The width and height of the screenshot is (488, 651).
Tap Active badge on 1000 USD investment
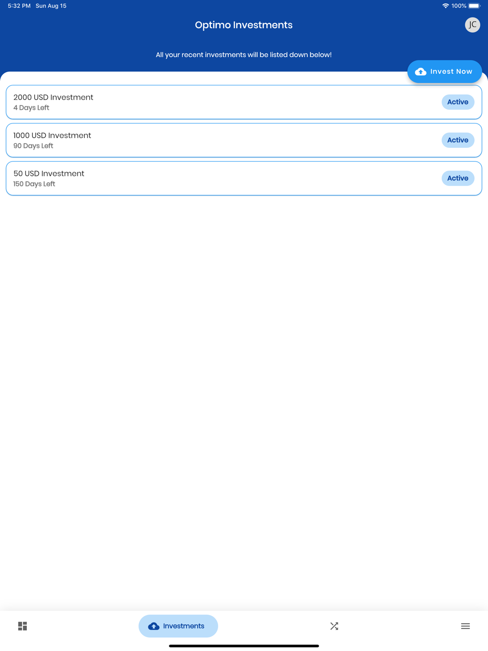pos(458,140)
